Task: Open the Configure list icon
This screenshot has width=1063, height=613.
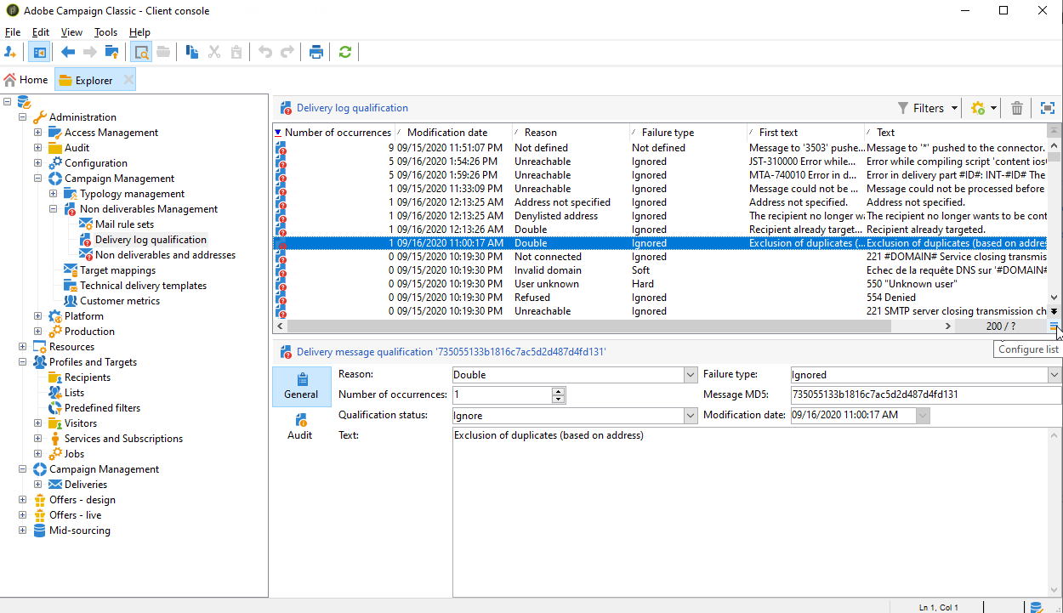Action: [1054, 326]
